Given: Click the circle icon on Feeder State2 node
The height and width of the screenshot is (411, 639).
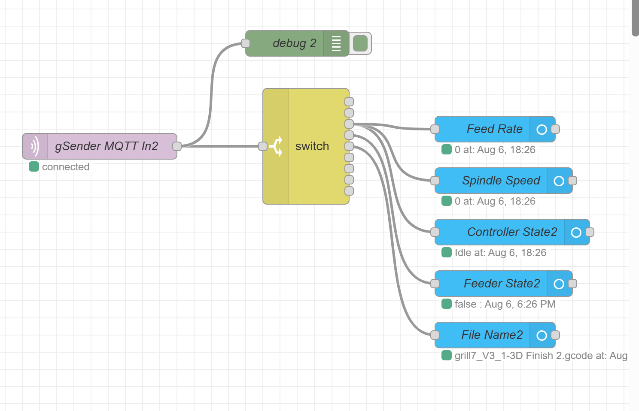Looking at the screenshot, I should [559, 284].
